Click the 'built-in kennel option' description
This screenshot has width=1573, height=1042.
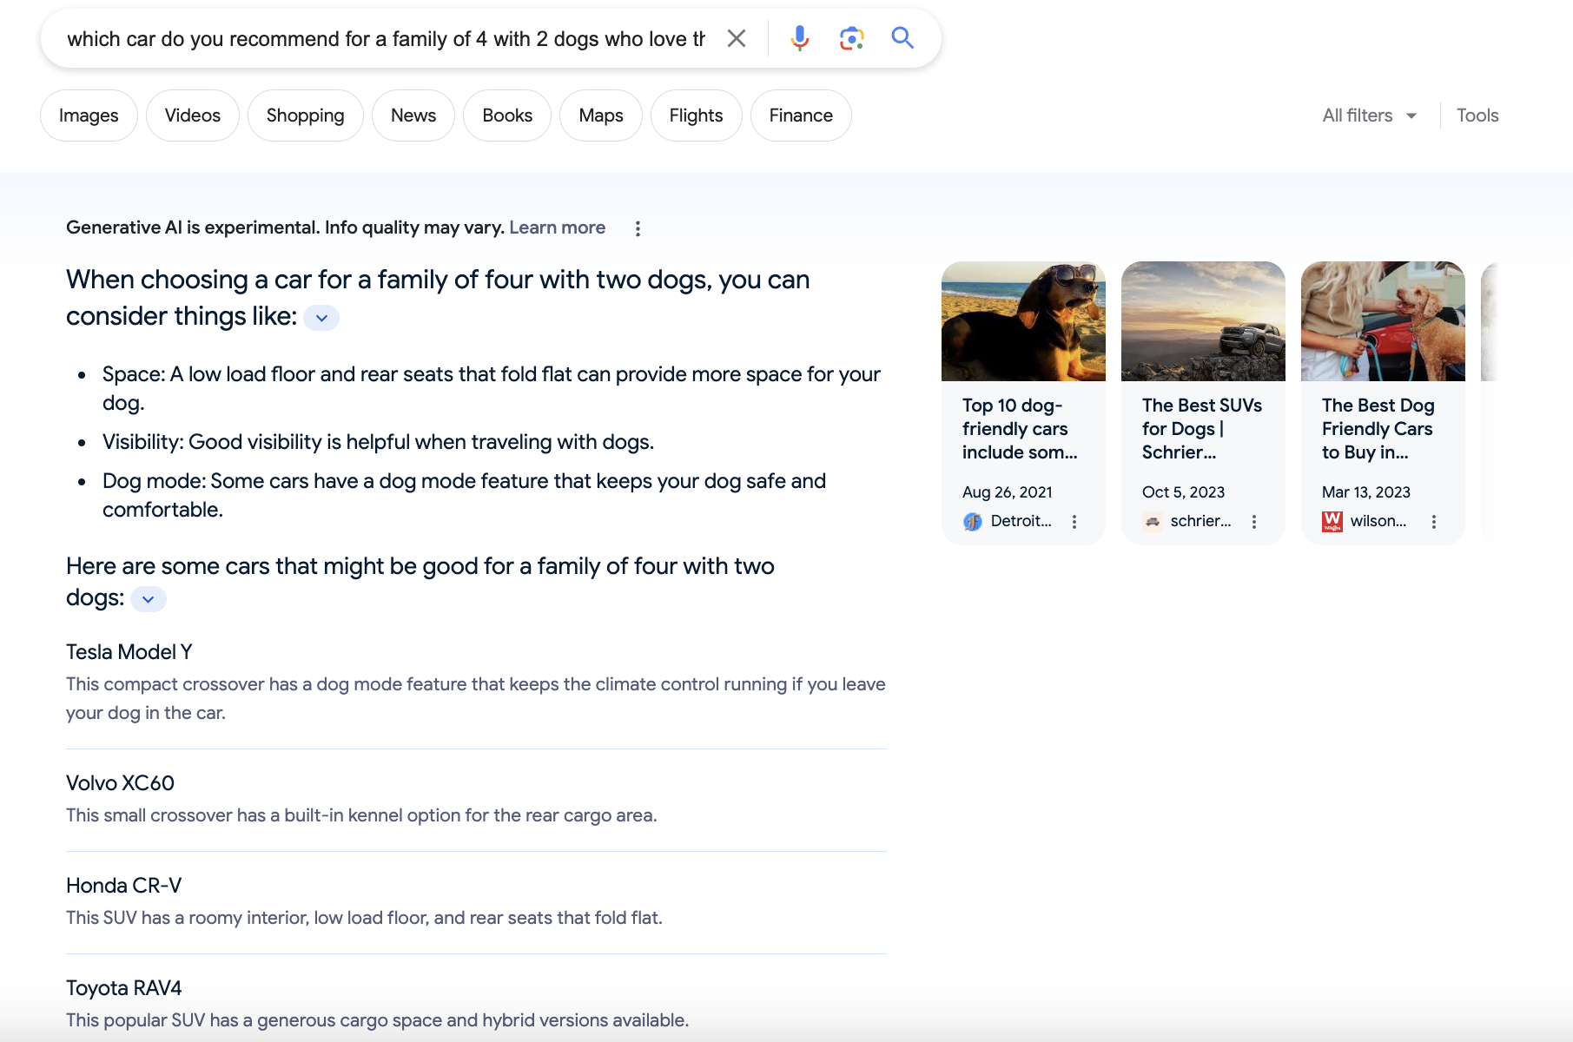tap(361, 815)
